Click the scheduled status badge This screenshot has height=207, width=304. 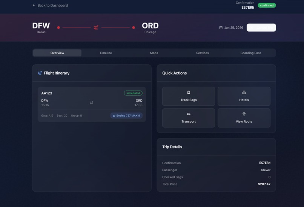click(133, 93)
